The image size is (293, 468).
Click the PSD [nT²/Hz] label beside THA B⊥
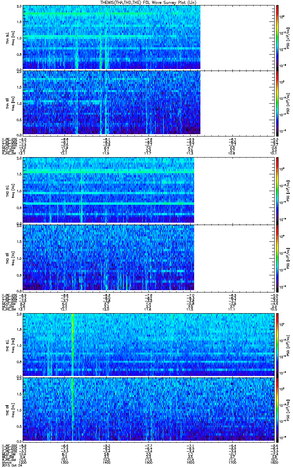click(x=288, y=37)
